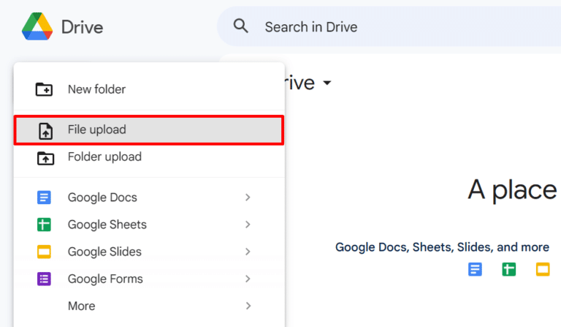Click the blue Google Docs icon in menu
561x327 pixels.
coord(45,198)
